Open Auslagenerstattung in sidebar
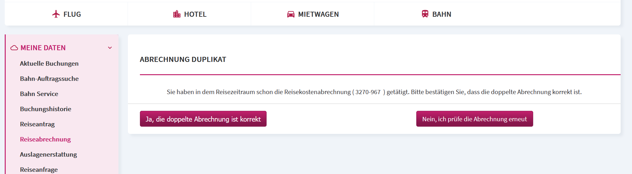 [48, 154]
